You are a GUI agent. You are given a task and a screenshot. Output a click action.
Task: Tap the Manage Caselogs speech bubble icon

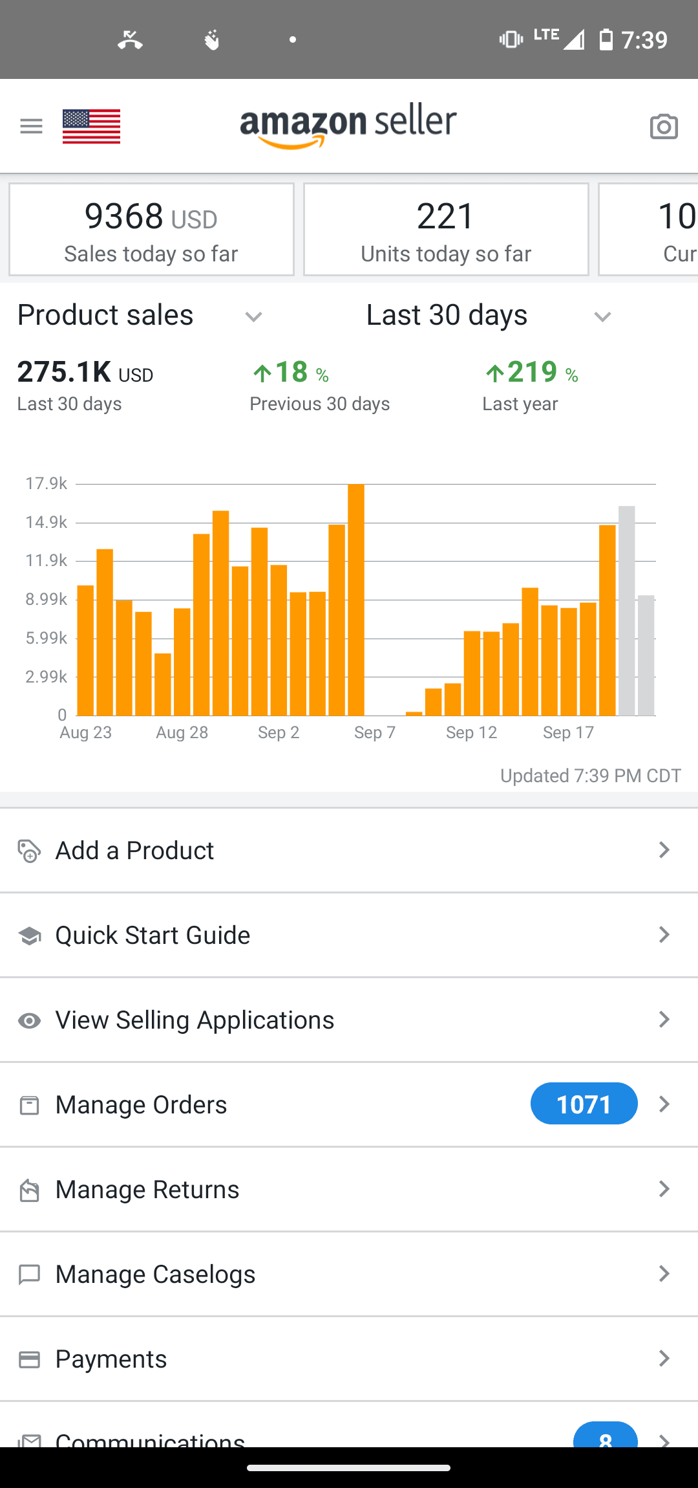[29, 1275]
